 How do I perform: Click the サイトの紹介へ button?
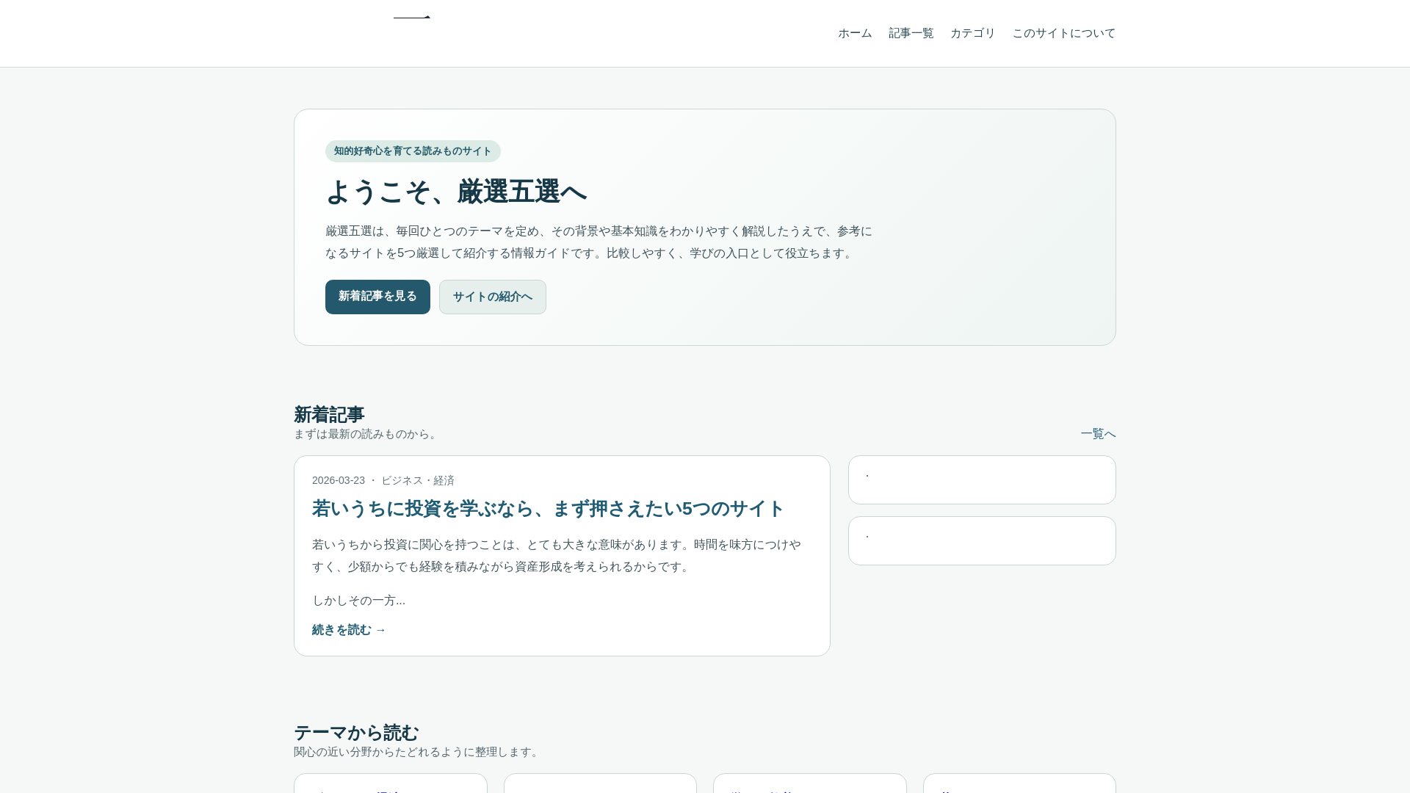point(492,297)
